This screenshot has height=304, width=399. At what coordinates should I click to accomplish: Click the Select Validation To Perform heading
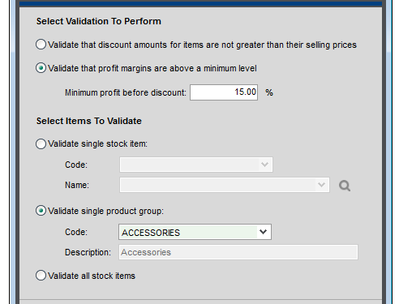pos(99,21)
